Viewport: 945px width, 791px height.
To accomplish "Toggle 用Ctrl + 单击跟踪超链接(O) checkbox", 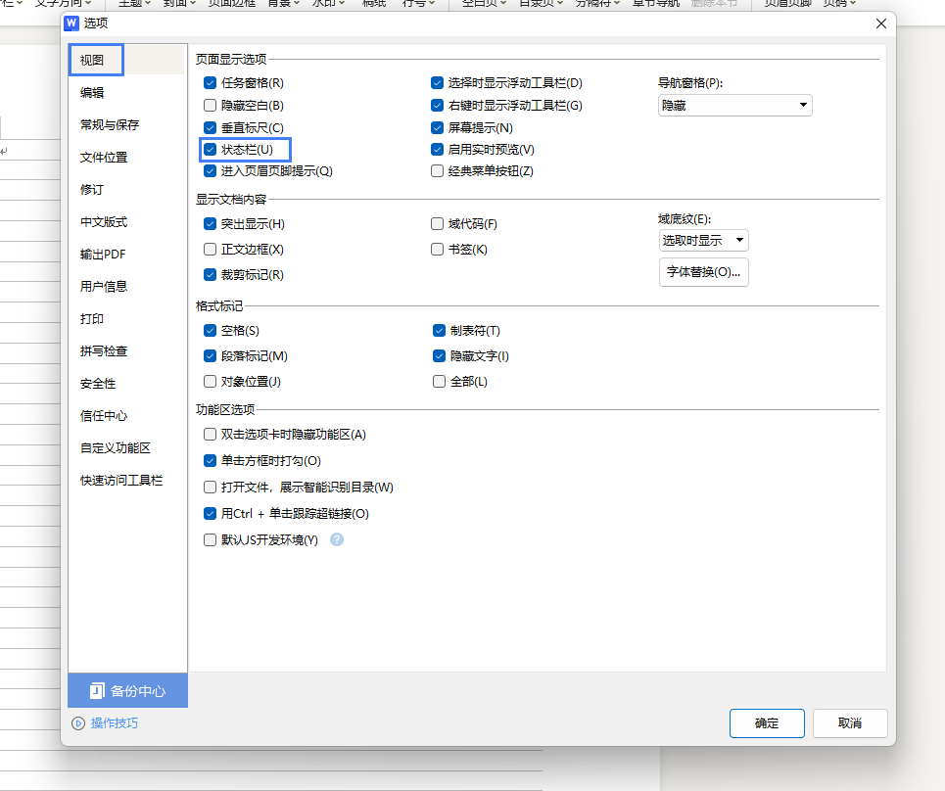I will [210, 513].
